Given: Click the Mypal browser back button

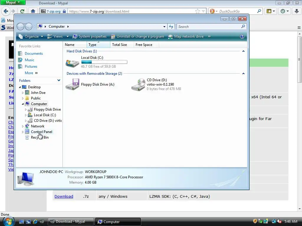Looking at the screenshot, I should (6, 11).
